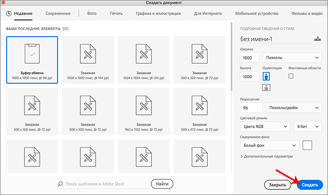
Task: Switch to the Сохраненные tab
Action: 58,14
